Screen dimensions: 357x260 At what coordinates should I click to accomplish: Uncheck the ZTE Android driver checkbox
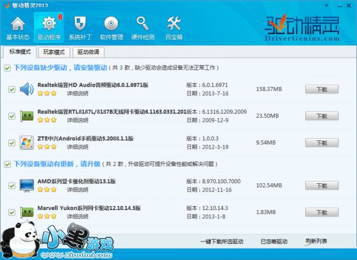tap(12, 143)
